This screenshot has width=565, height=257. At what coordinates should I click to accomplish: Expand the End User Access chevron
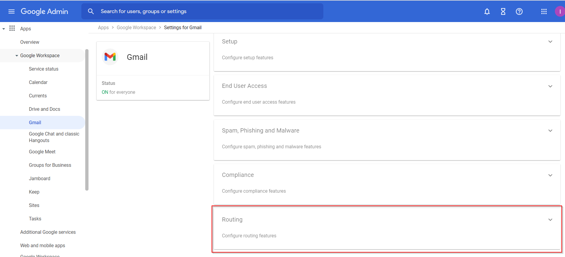click(x=550, y=86)
